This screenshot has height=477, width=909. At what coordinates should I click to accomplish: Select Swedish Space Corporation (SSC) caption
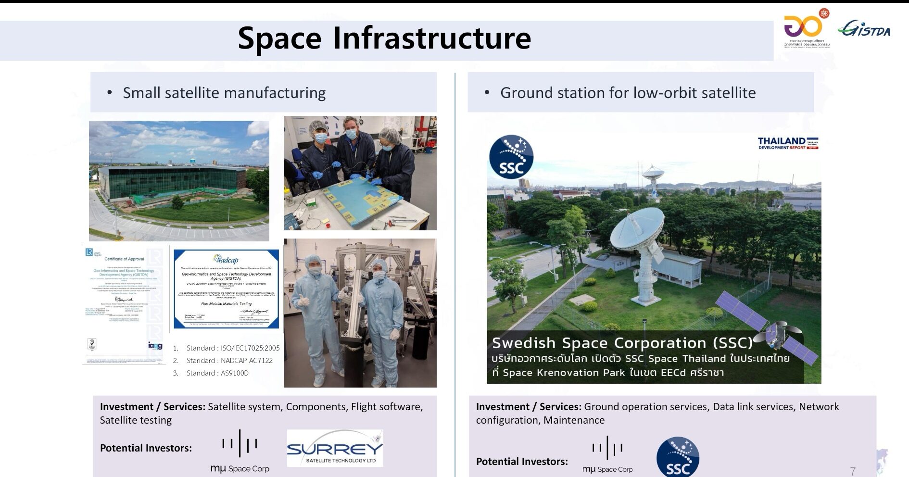622,343
